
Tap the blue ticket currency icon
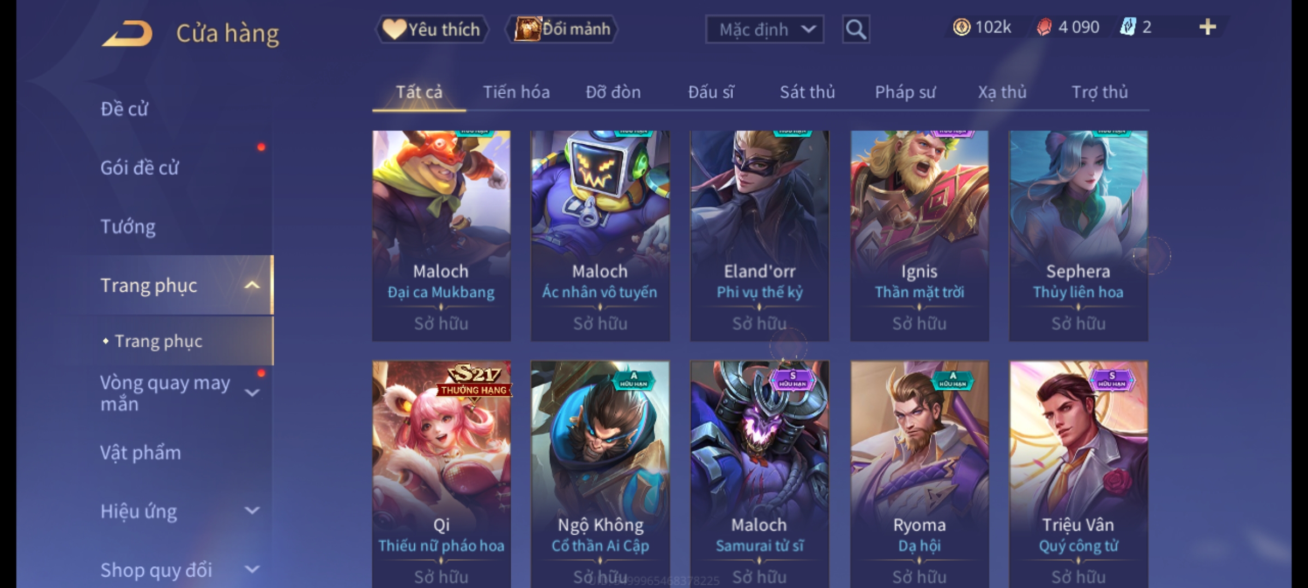[x=1127, y=27]
